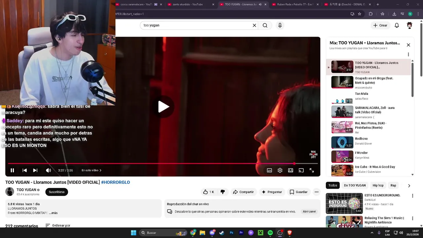Open the browser downloads icon
Image resolution: width=423 pixels, height=238 pixels.
394,14
